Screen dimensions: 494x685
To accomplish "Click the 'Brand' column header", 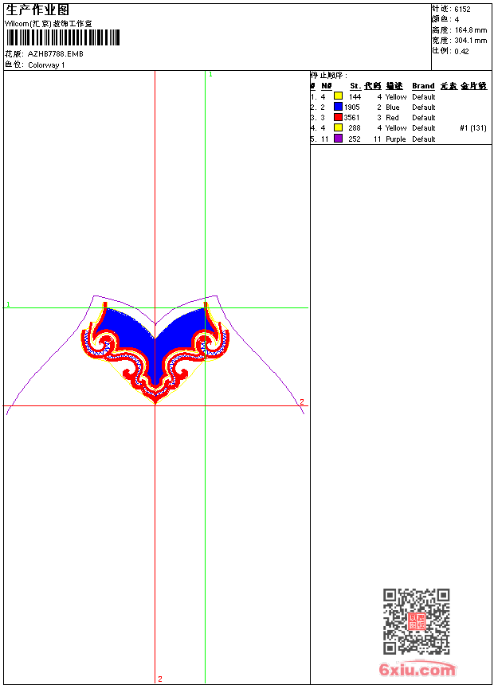I will click(423, 86).
